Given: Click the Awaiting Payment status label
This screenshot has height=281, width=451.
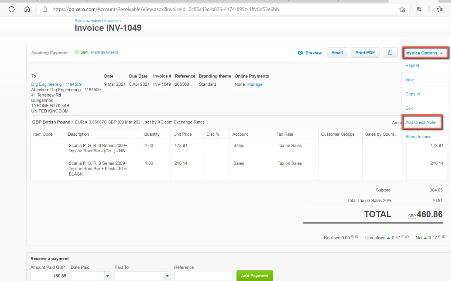Looking at the screenshot, I should 49,53.
